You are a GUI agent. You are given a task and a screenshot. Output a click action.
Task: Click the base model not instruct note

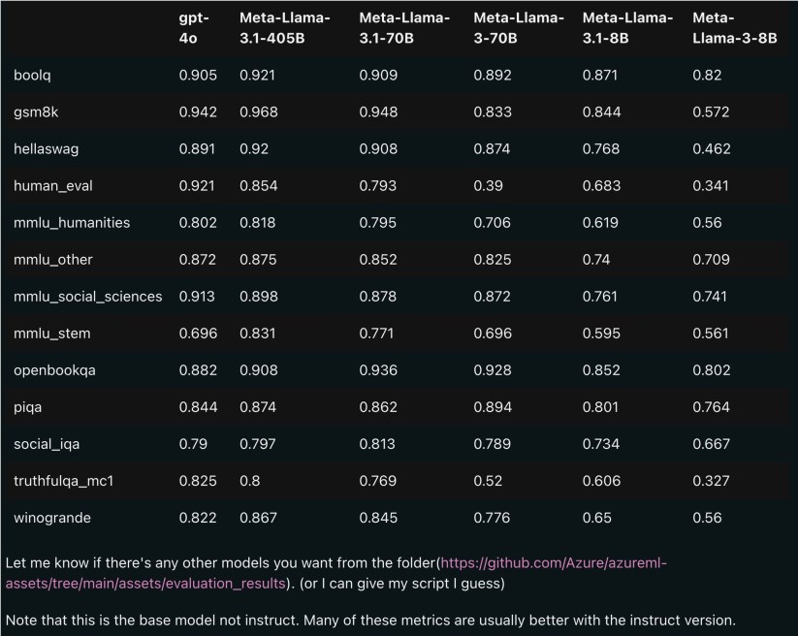click(368, 620)
